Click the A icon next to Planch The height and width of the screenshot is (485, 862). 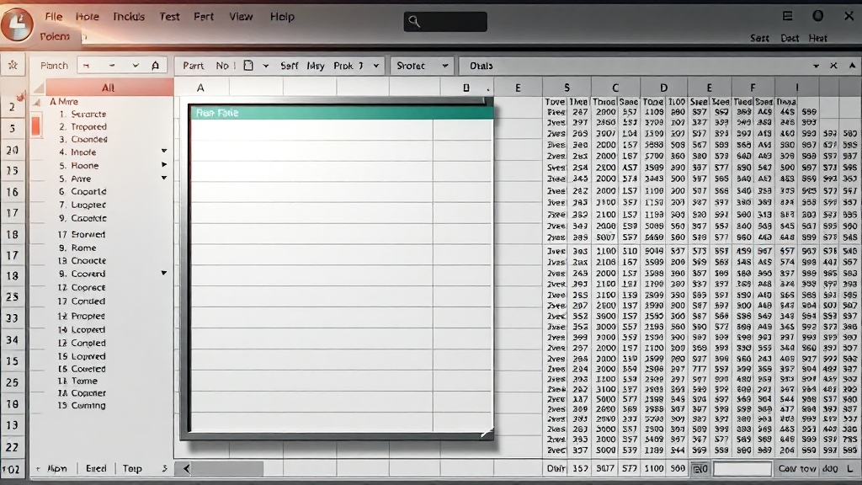pos(155,66)
